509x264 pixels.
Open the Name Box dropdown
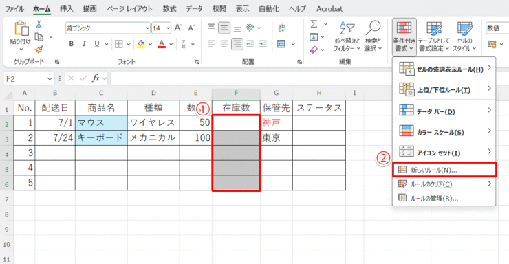click(x=50, y=79)
